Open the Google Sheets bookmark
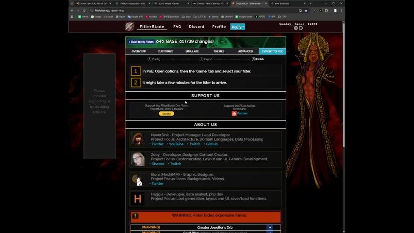The width and height of the screenshot is (414, 233). click(x=244, y=17)
